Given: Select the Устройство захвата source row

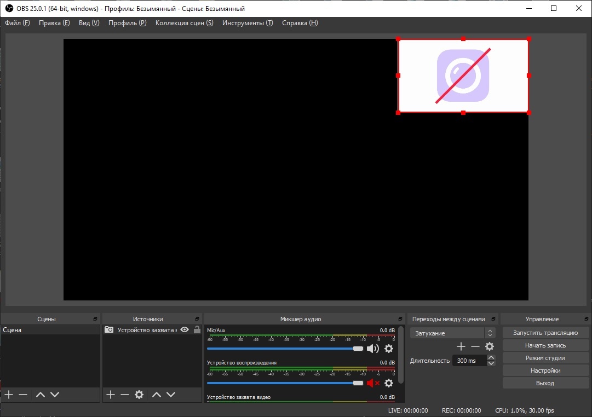Looking at the screenshot, I should pyautogui.click(x=152, y=330).
